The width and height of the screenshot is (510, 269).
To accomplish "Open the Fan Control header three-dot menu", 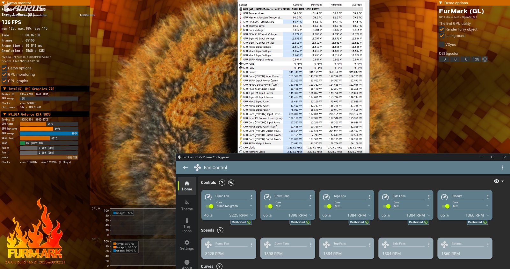I will coord(502,167).
